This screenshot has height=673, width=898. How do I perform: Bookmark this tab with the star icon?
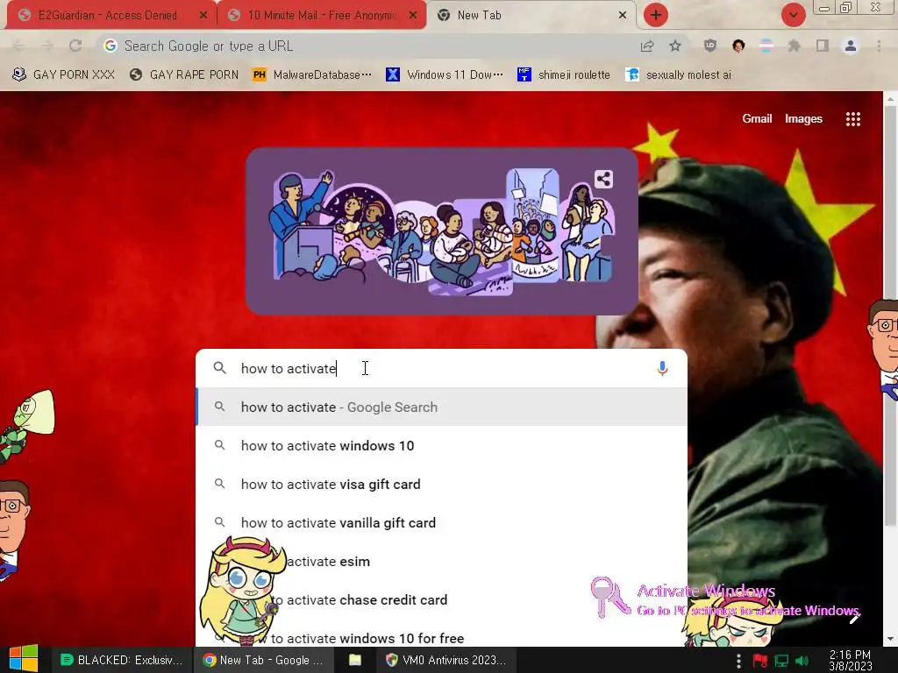[x=675, y=46]
